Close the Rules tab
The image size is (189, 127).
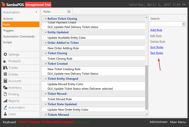pyautogui.click(x=69, y=11)
